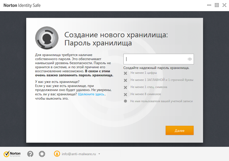Viewport: 229px width, 161px height.
Task: Open the Щелкните здесь link
Action: pos(91,94)
